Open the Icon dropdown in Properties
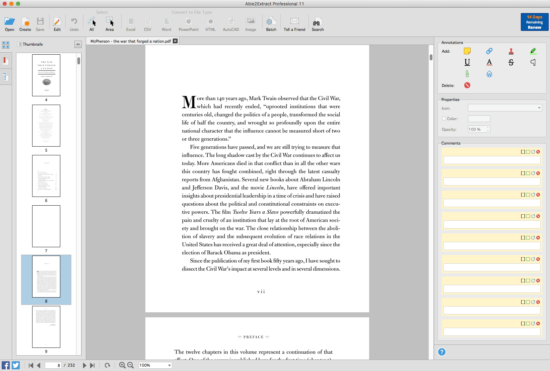 pyautogui.click(x=505, y=108)
